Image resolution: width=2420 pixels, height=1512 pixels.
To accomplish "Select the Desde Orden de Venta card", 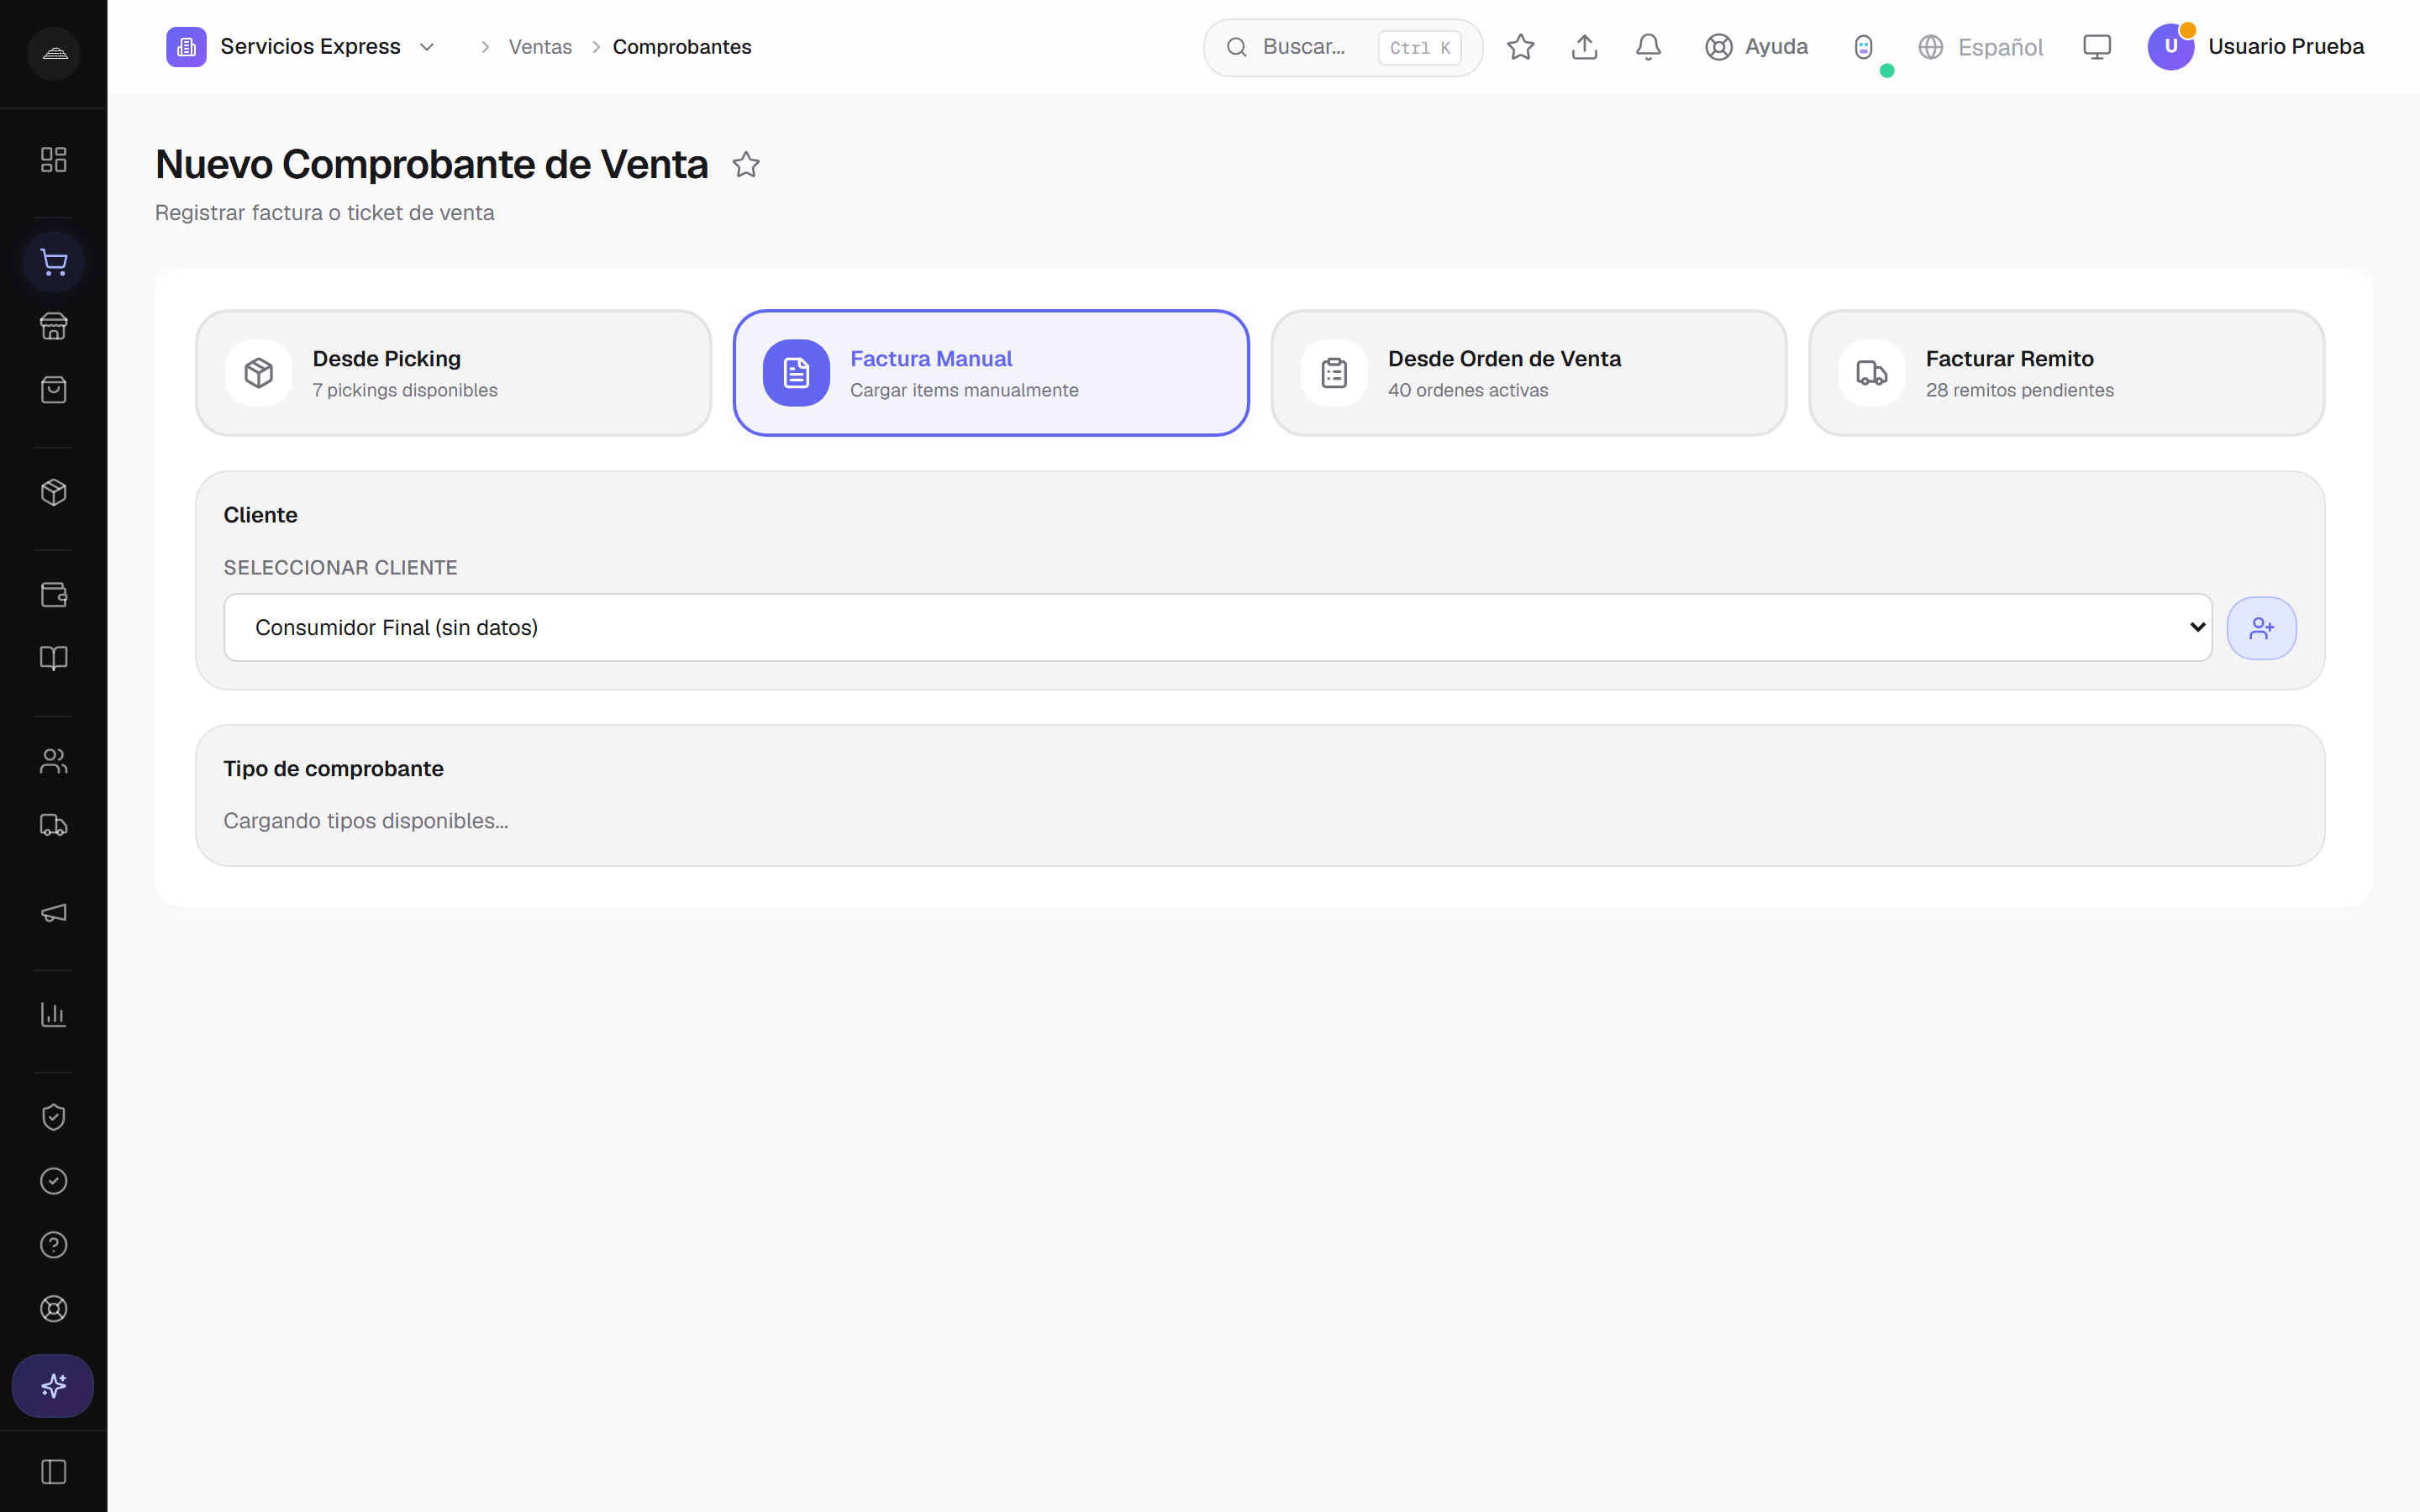I will 1528,373.
